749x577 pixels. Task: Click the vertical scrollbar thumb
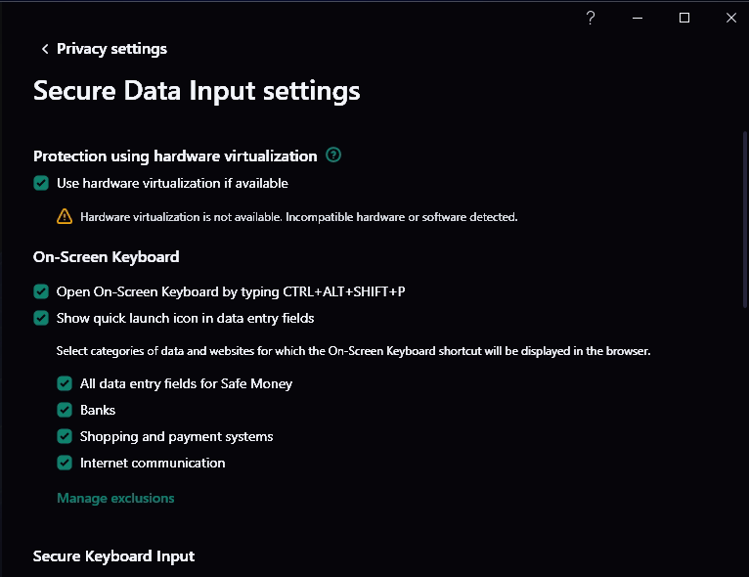pyautogui.click(x=744, y=220)
